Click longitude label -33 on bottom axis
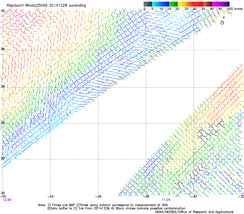Image resolution: width=244 pixels, height=214 pixels. (x=194, y=197)
